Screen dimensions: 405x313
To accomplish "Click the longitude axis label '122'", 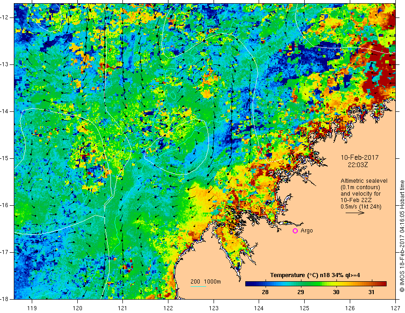I will [168, 308].
